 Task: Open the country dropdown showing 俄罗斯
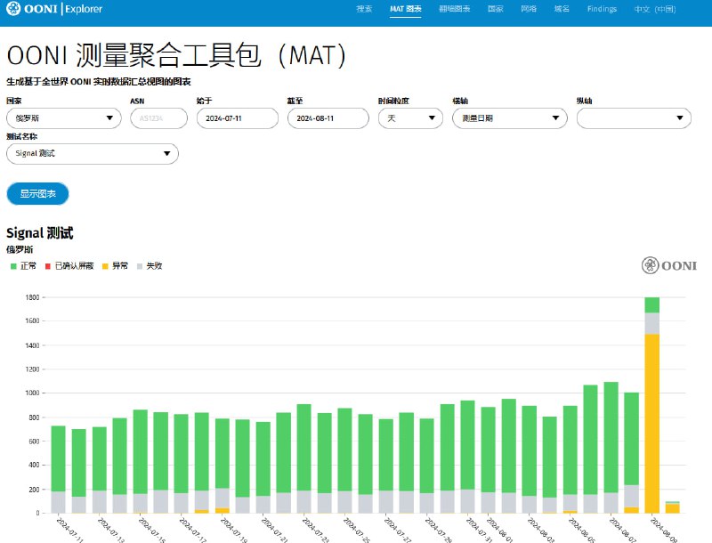click(x=64, y=118)
